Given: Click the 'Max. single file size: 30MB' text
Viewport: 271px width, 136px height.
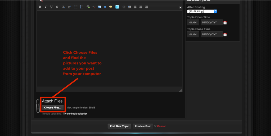Looking at the screenshot, I should pyautogui.click(x=81, y=108).
